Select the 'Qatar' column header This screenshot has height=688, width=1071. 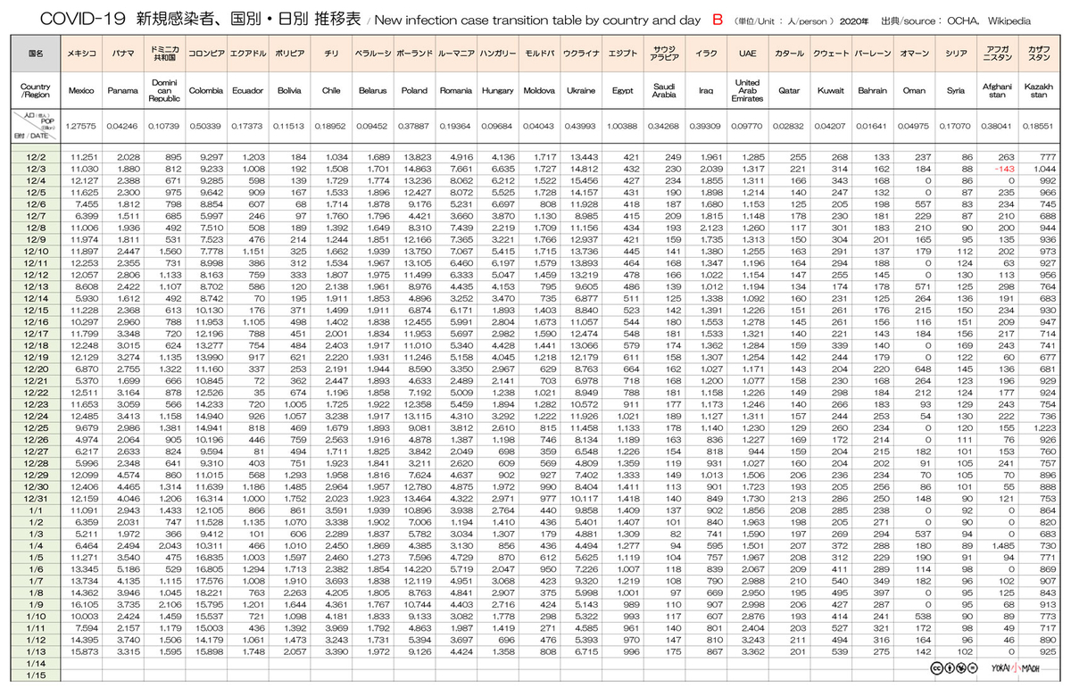pos(789,90)
